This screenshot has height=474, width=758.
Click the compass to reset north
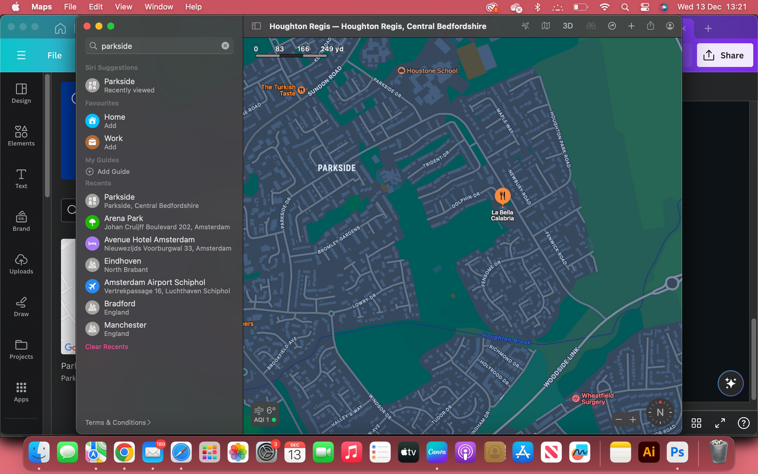(x=660, y=413)
